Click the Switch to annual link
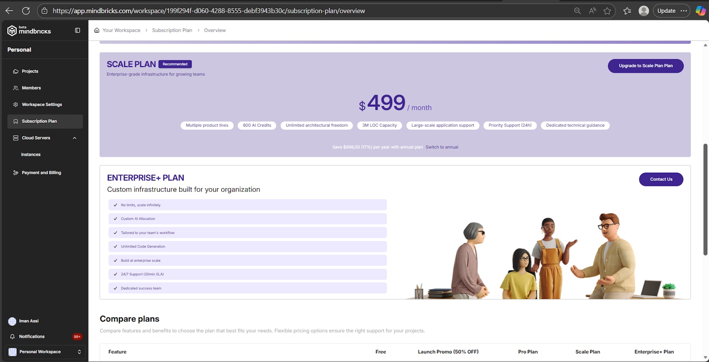 coord(442,147)
